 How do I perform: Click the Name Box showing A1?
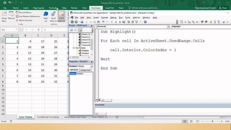[8, 30]
